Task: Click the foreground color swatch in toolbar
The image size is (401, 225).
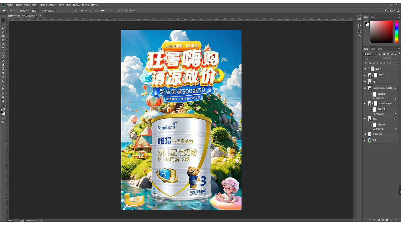Action: coord(2,112)
